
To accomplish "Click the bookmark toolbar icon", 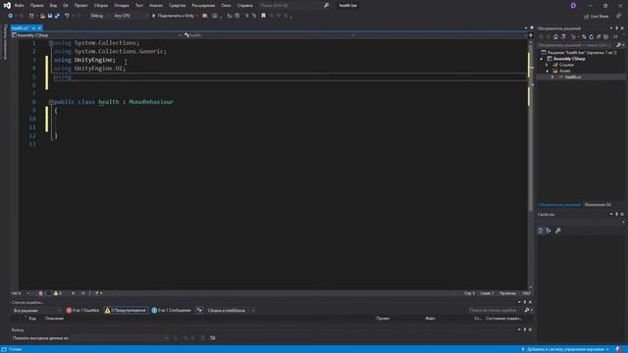I will (x=263, y=16).
